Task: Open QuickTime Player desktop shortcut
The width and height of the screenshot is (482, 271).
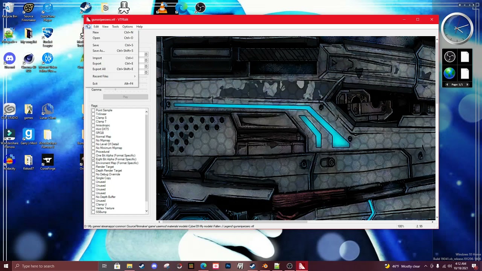Action: point(47,12)
